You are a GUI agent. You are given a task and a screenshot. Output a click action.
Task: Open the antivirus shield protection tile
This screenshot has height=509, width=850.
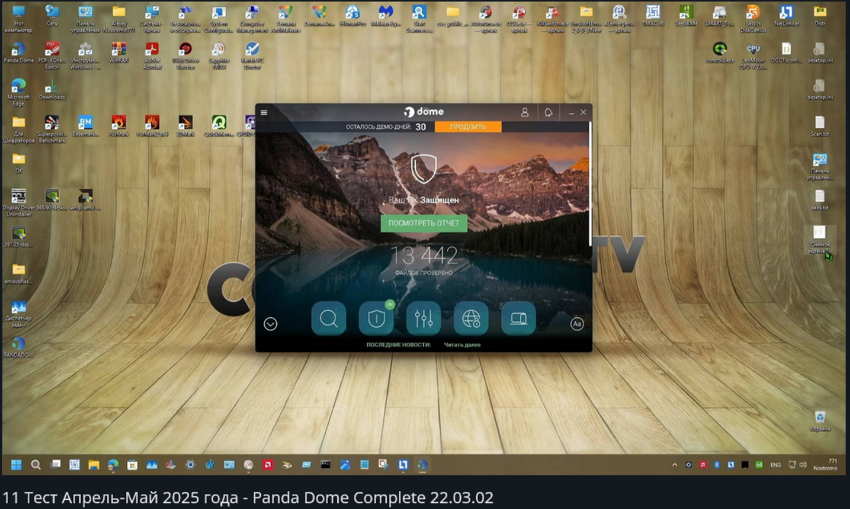377,319
